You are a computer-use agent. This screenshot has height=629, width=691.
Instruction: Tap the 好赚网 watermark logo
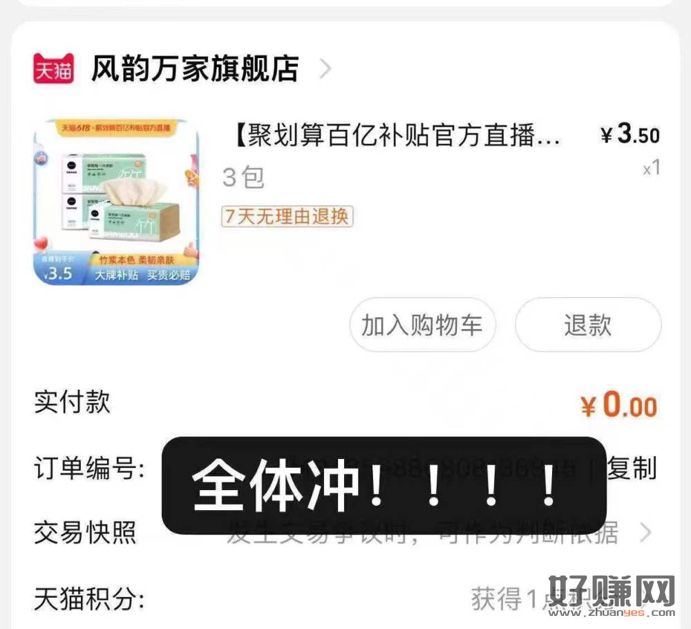tap(612, 596)
